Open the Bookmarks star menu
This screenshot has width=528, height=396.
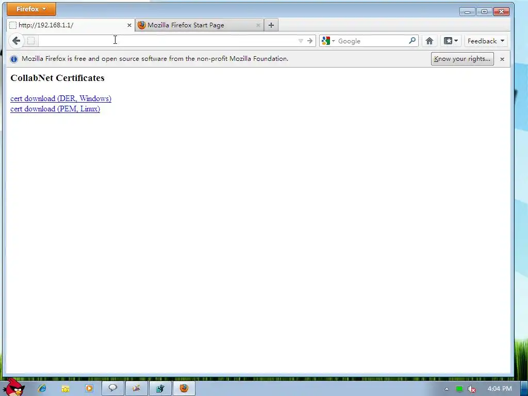pos(451,41)
